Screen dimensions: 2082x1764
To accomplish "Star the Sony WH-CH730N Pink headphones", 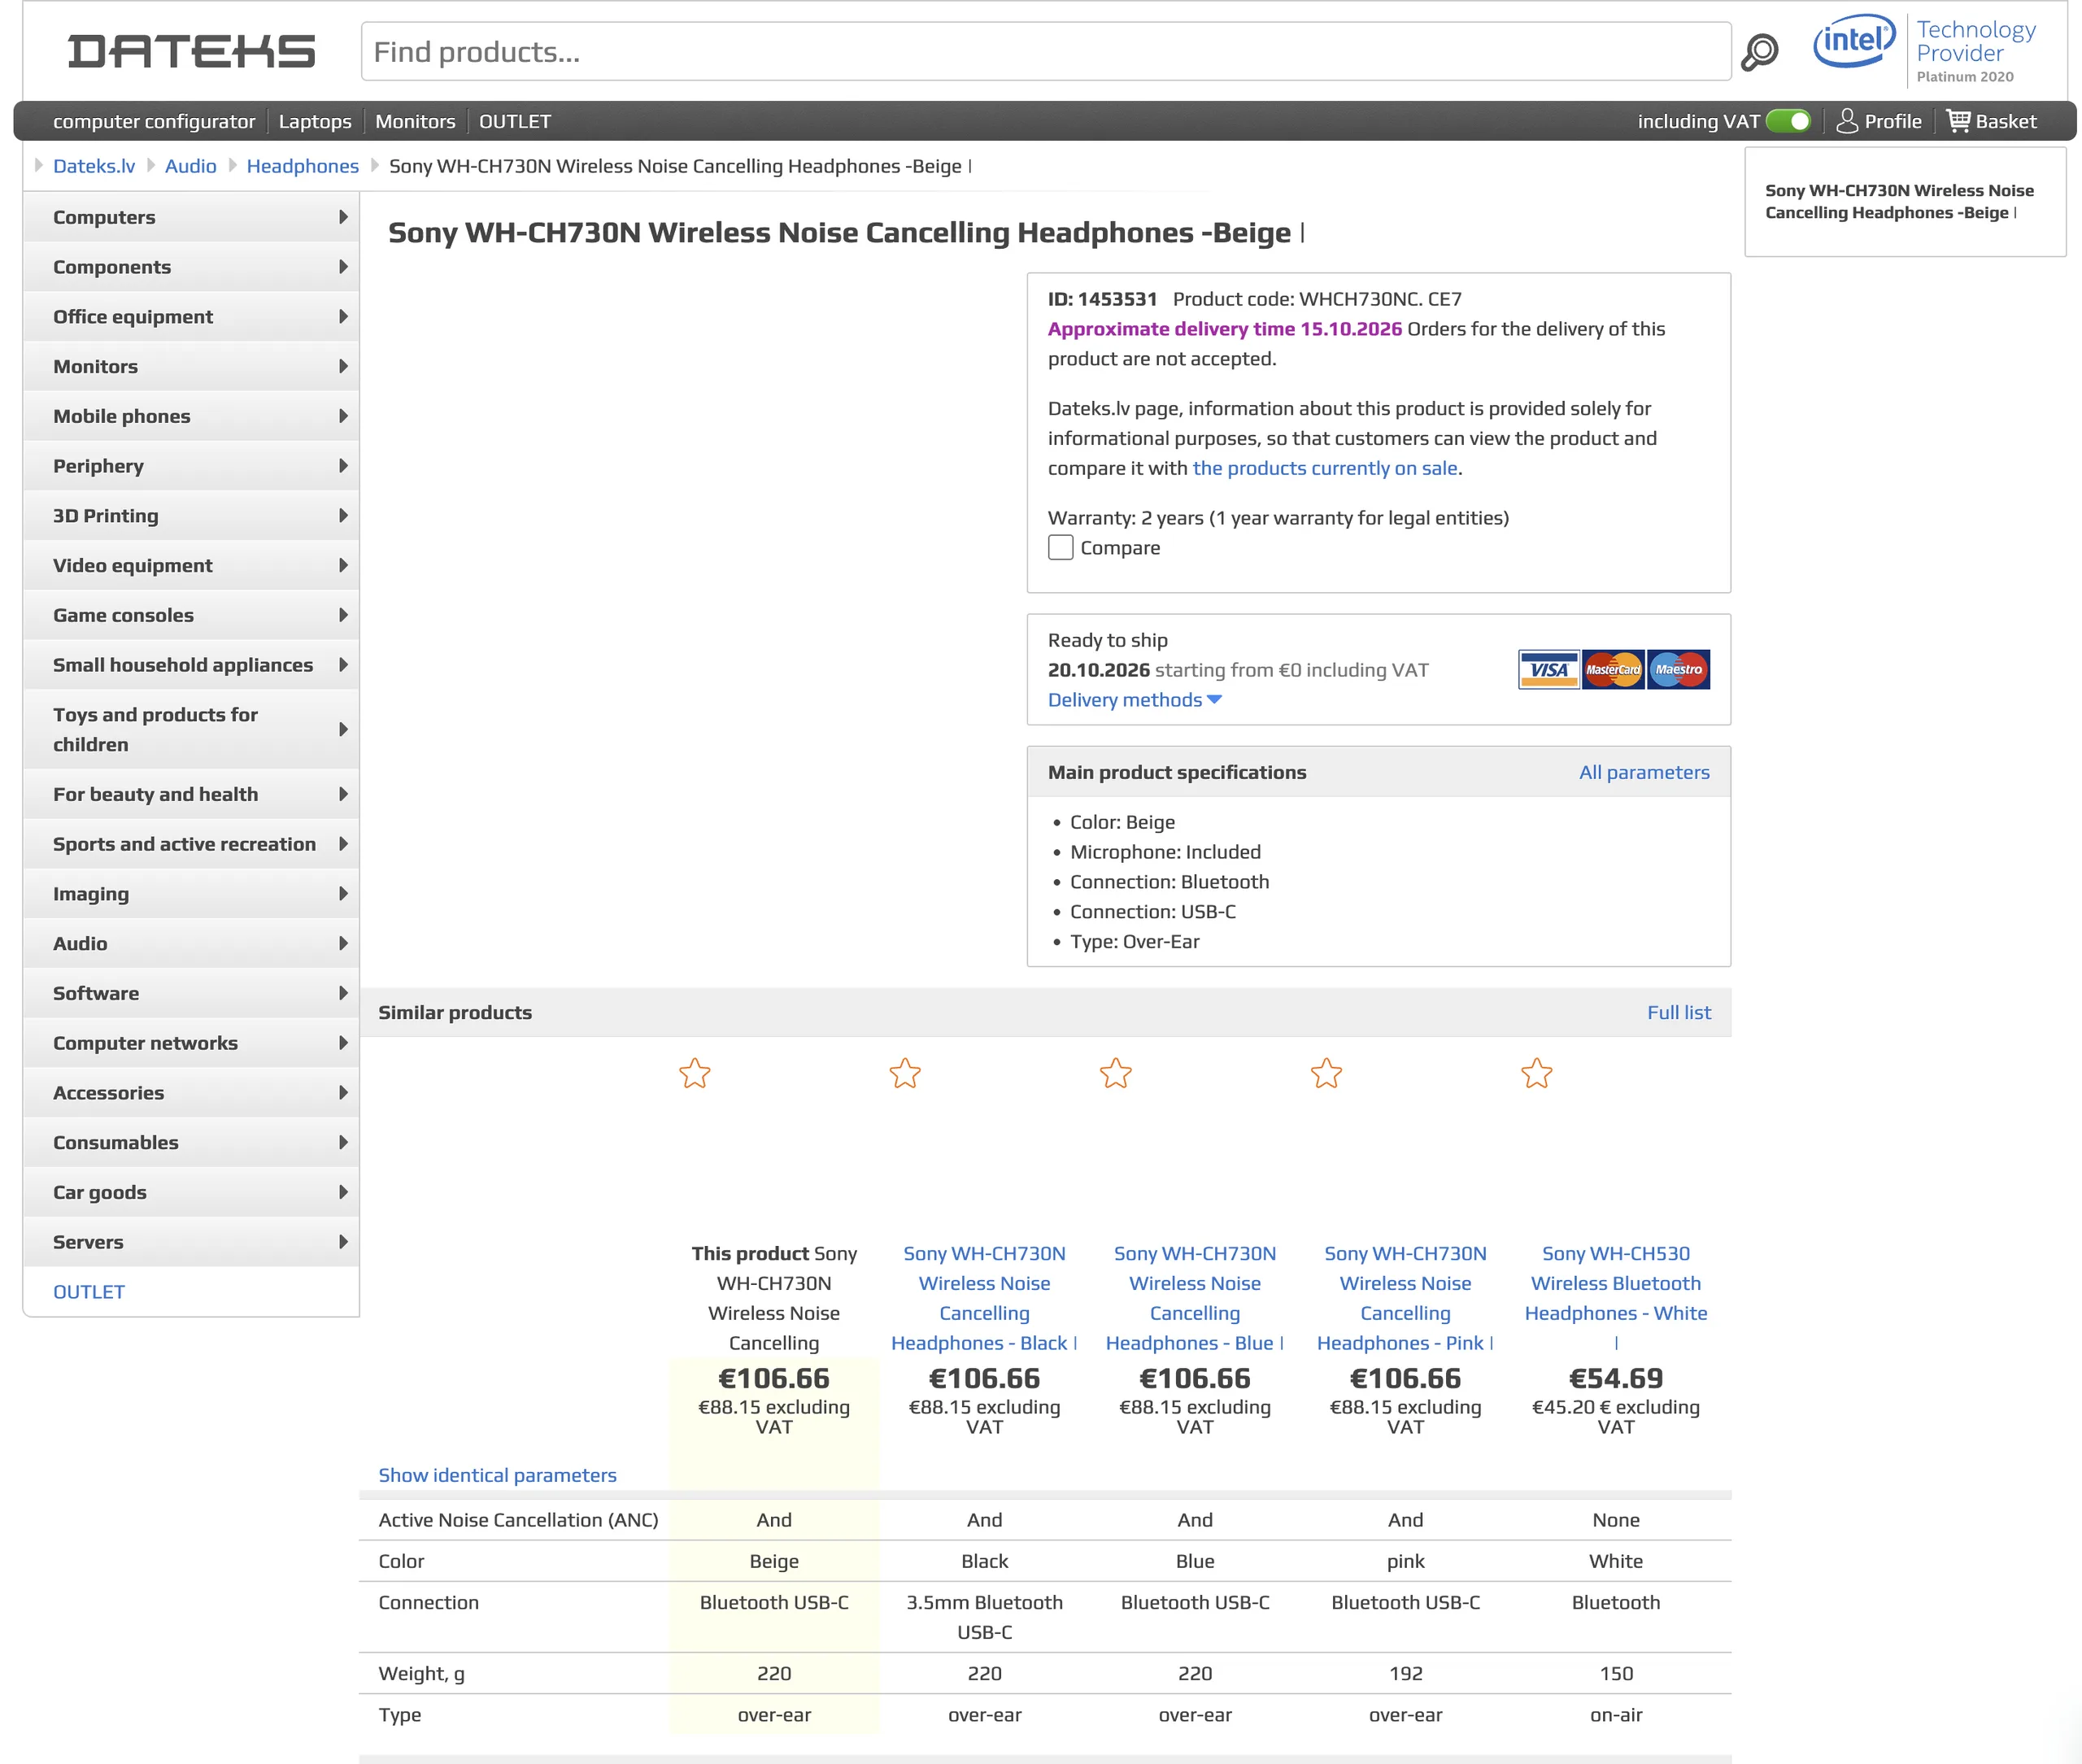I will 1326,1073.
